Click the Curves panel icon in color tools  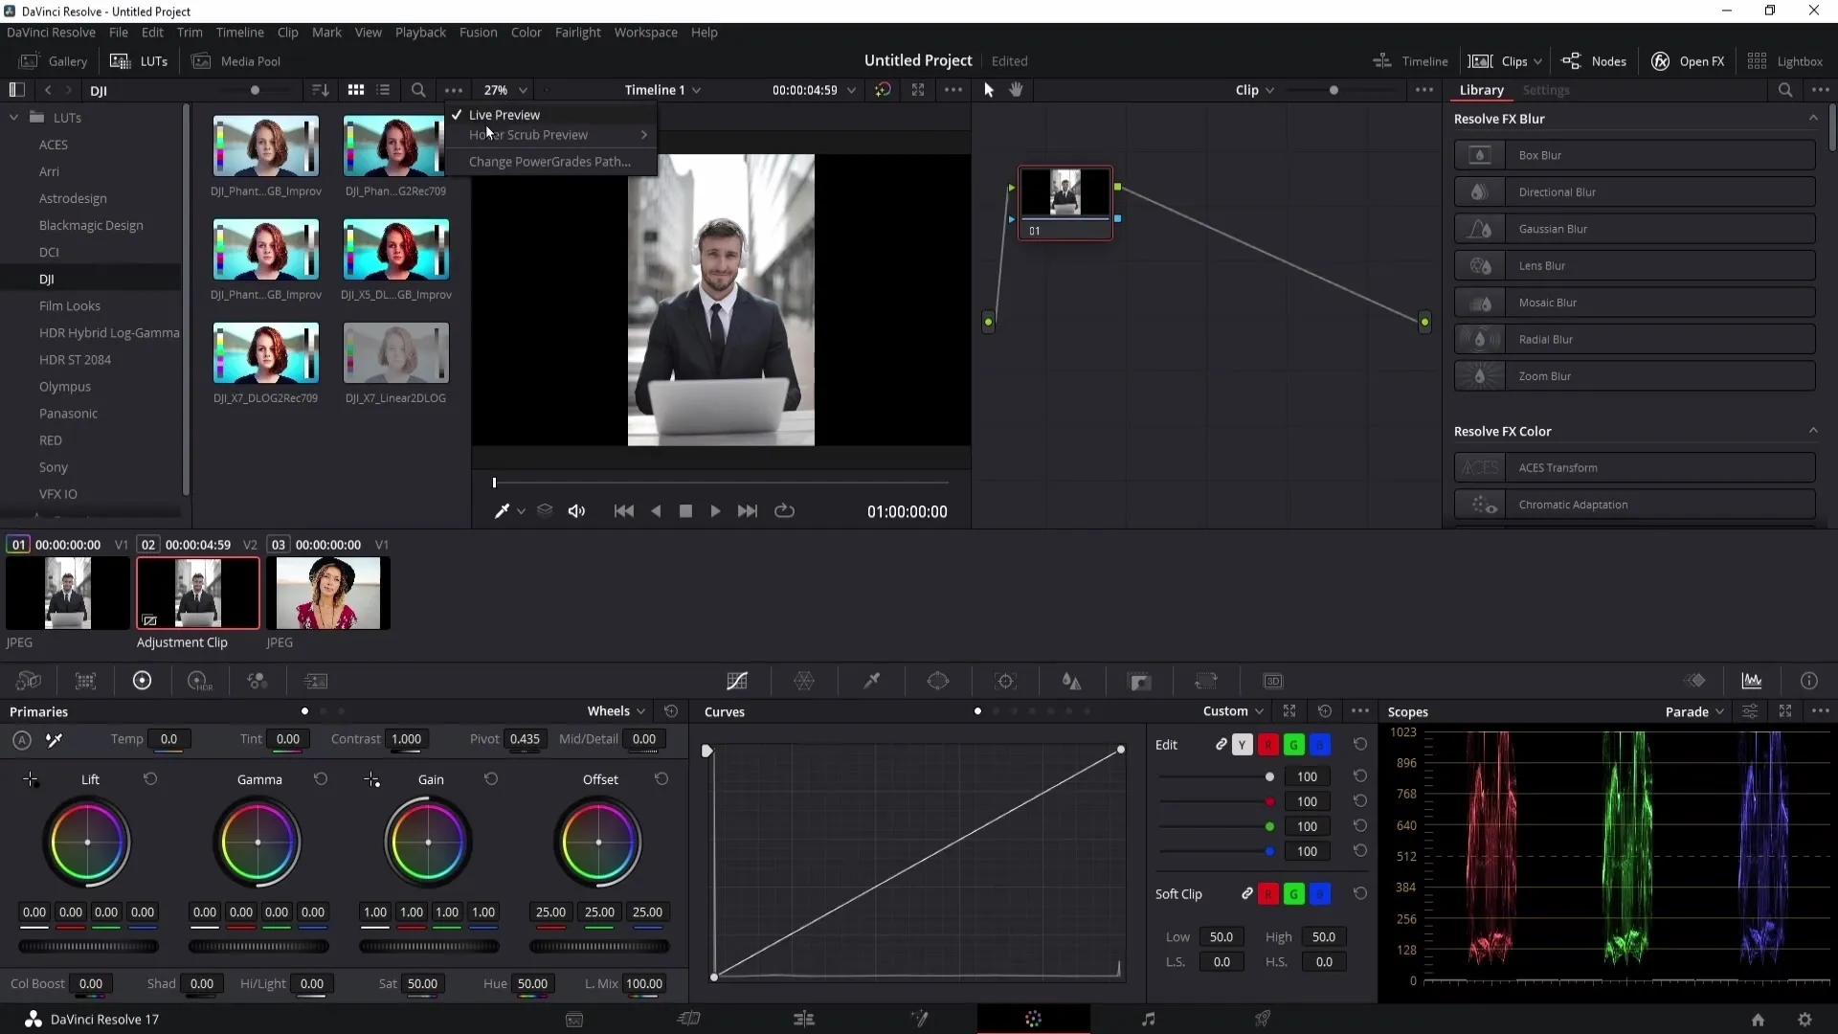(x=737, y=682)
